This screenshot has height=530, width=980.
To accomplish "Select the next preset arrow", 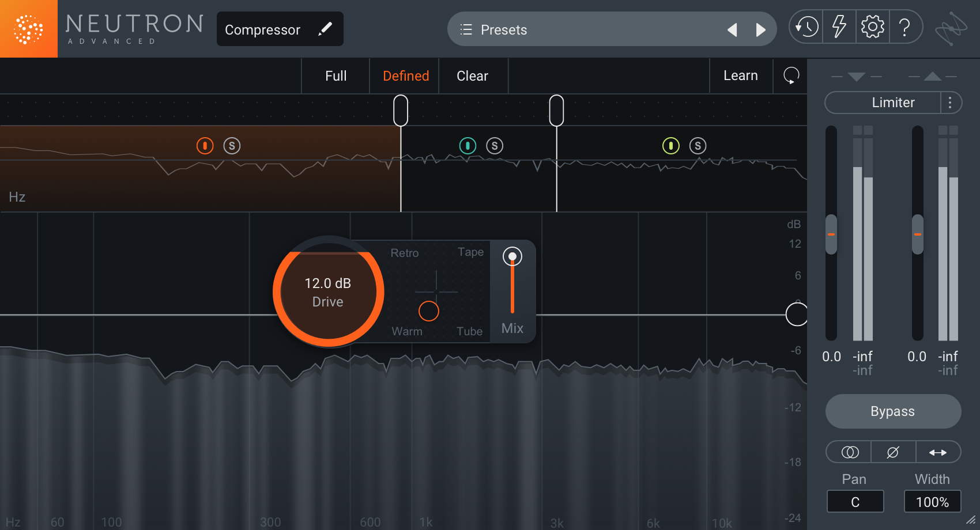I will click(760, 30).
